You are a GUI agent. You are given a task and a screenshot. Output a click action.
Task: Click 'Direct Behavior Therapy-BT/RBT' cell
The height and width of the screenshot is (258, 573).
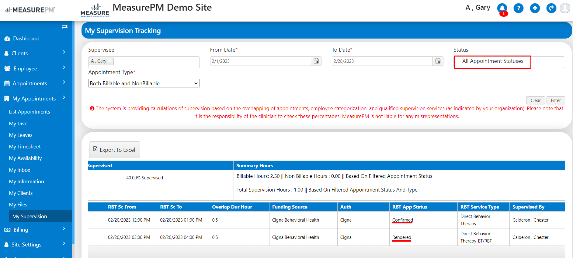(484, 237)
